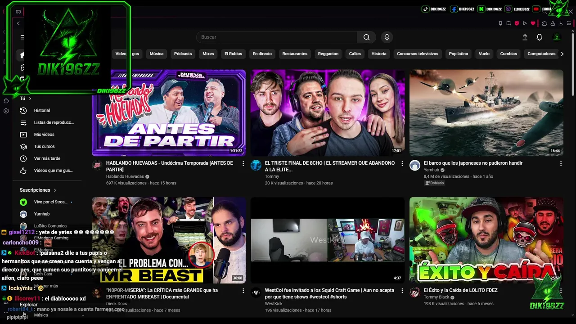The image size is (576, 324).
Task: Select the Reggaeton filter chip
Action: 328,54
